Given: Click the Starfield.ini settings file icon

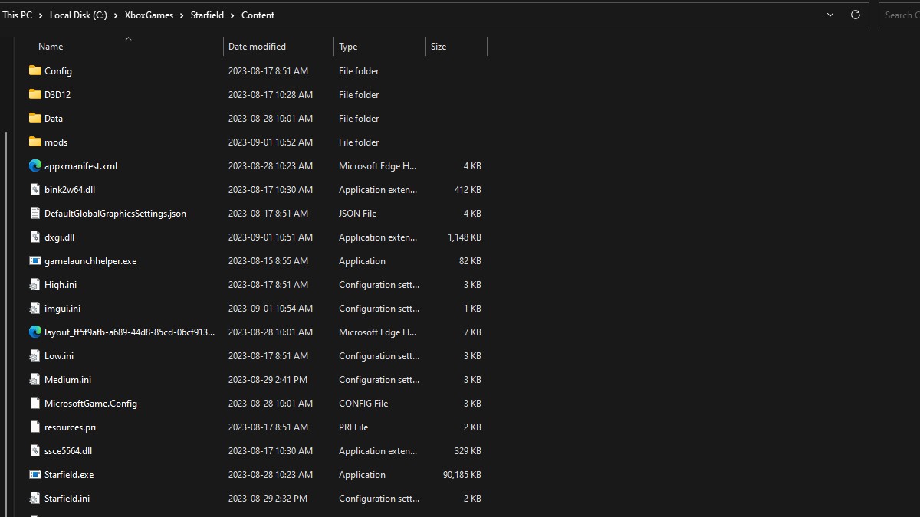Looking at the screenshot, I should pos(34,499).
